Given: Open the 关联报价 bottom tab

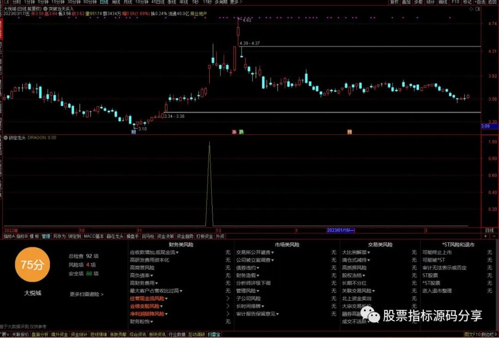Looking at the screenshot, I should coord(20,334).
